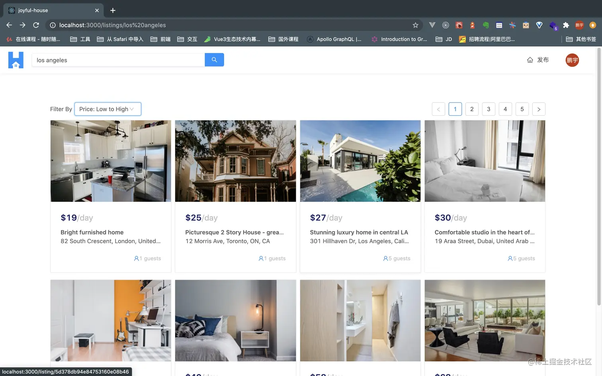Click the site info icon in address bar
This screenshot has height=376, width=602.
(53, 25)
